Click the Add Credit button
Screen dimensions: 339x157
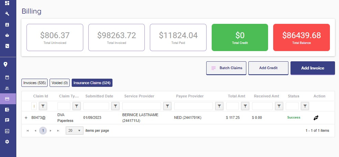coord(268,68)
